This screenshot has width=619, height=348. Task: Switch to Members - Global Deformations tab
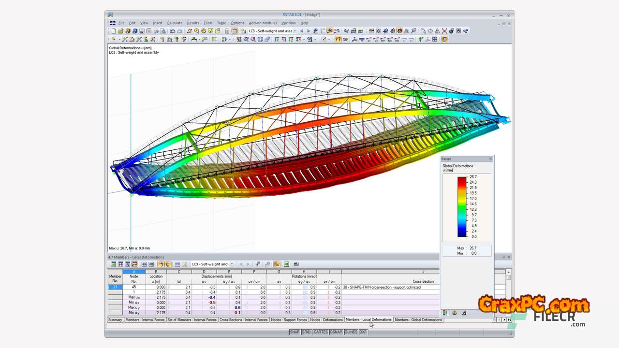click(x=418, y=320)
